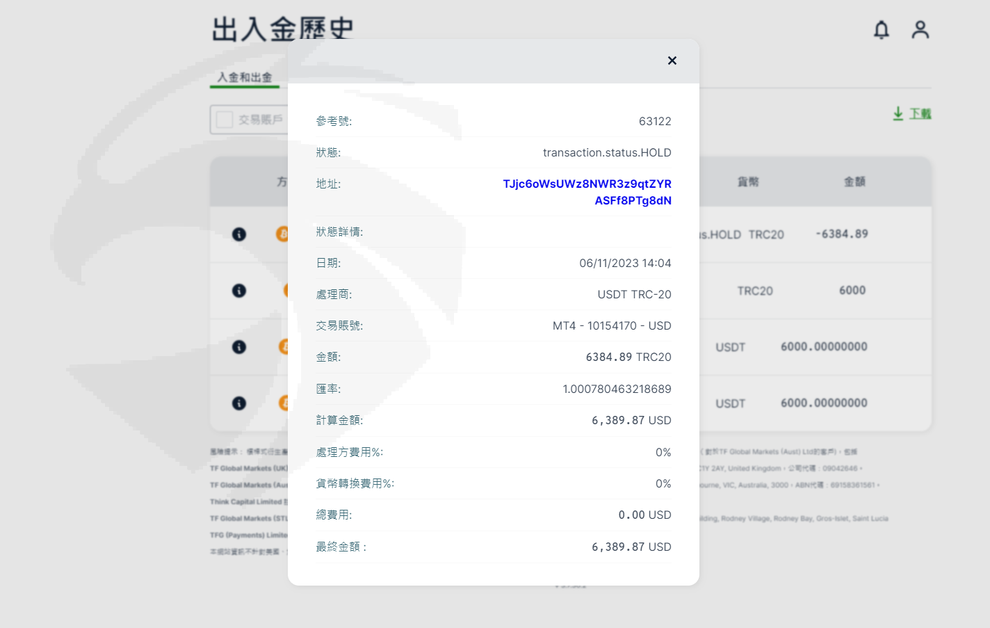Click info icon for the -6384.89 row
Screen dimensions: 990x628
point(239,234)
